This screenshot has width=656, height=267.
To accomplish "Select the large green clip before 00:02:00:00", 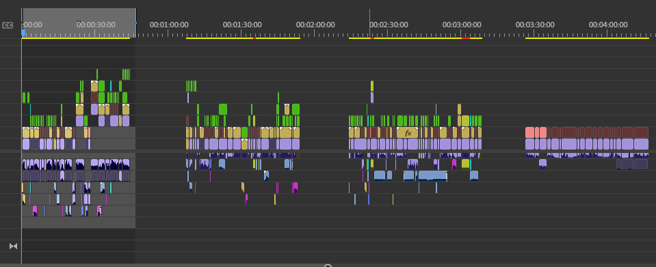I will [296, 109].
